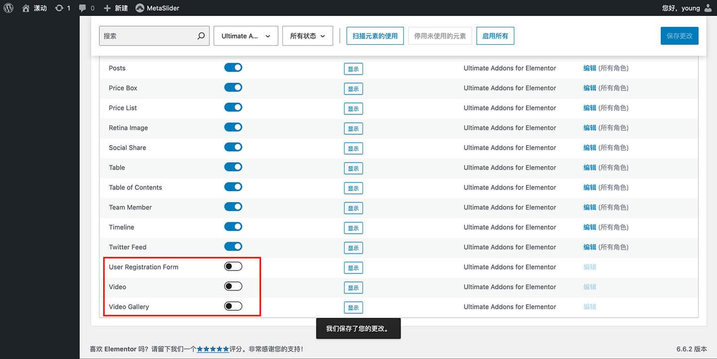Click 显示 in the Video Gallery row
The image size is (717, 359).
pyautogui.click(x=354, y=308)
